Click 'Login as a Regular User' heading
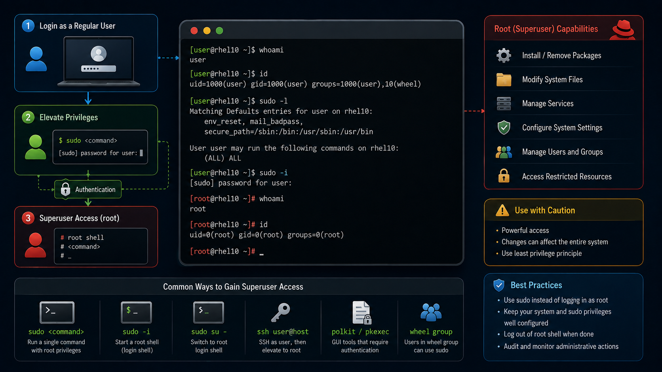 click(x=77, y=26)
